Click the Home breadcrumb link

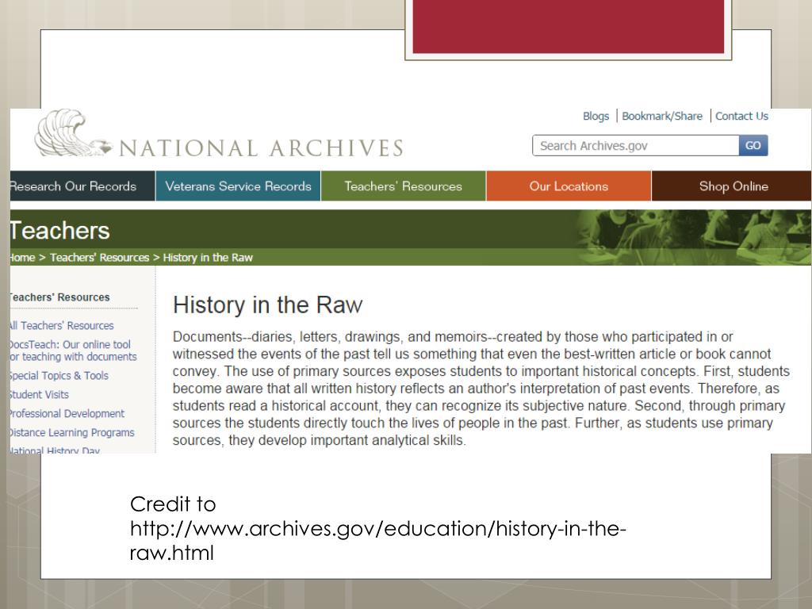(22, 258)
